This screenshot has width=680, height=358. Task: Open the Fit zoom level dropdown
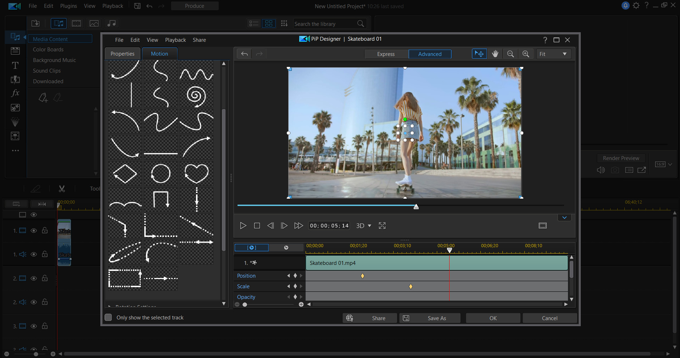(x=553, y=53)
